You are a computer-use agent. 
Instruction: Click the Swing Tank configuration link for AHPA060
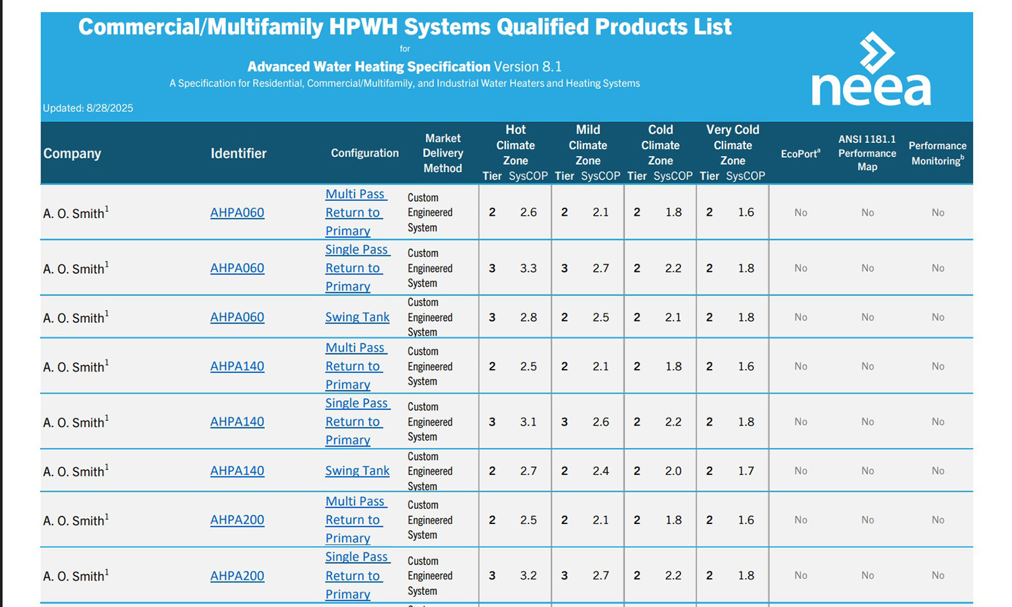pyautogui.click(x=357, y=317)
